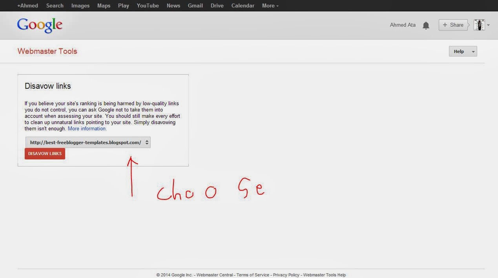Open the Terms of Service footer link
The height and width of the screenshot is (278, 498).
253,275
